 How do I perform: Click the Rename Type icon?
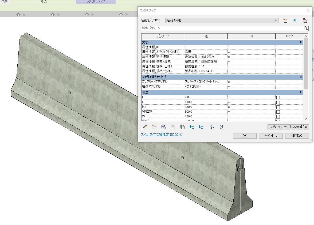coord(295,21)
